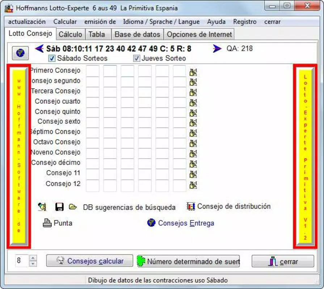
Task: Click DB sugerencias de búsqueda label
Action: pos(129,207)
